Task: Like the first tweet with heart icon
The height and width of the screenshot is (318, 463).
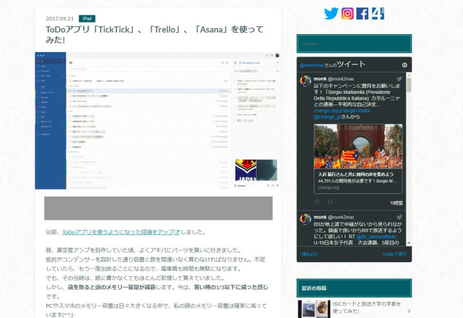Action: pos(316,202)
